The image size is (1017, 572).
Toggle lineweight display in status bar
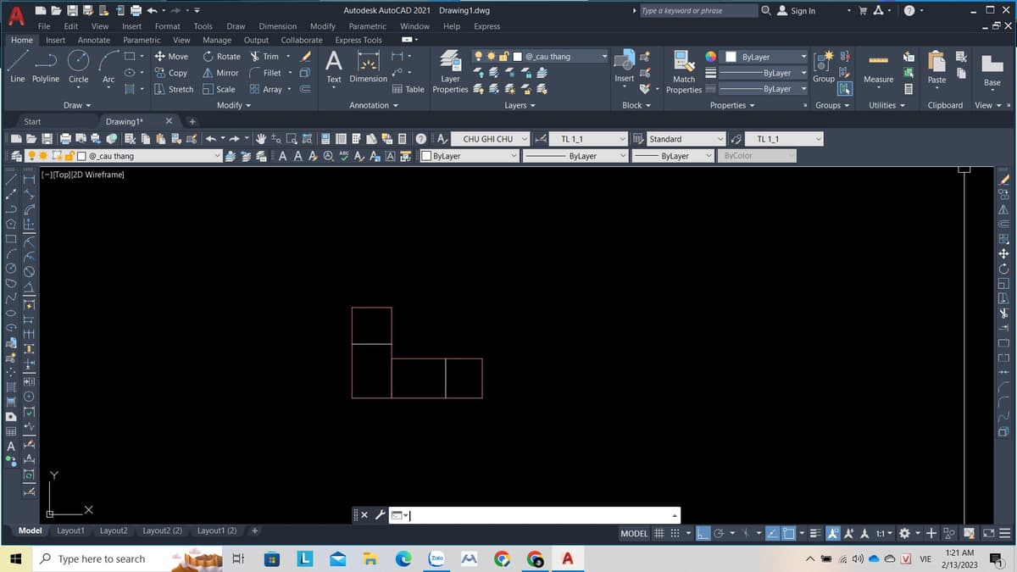point(815,534)
